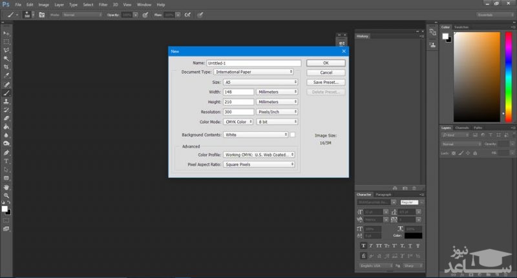Choose the Zoom tool in toolbar

(x=6, y=194)
